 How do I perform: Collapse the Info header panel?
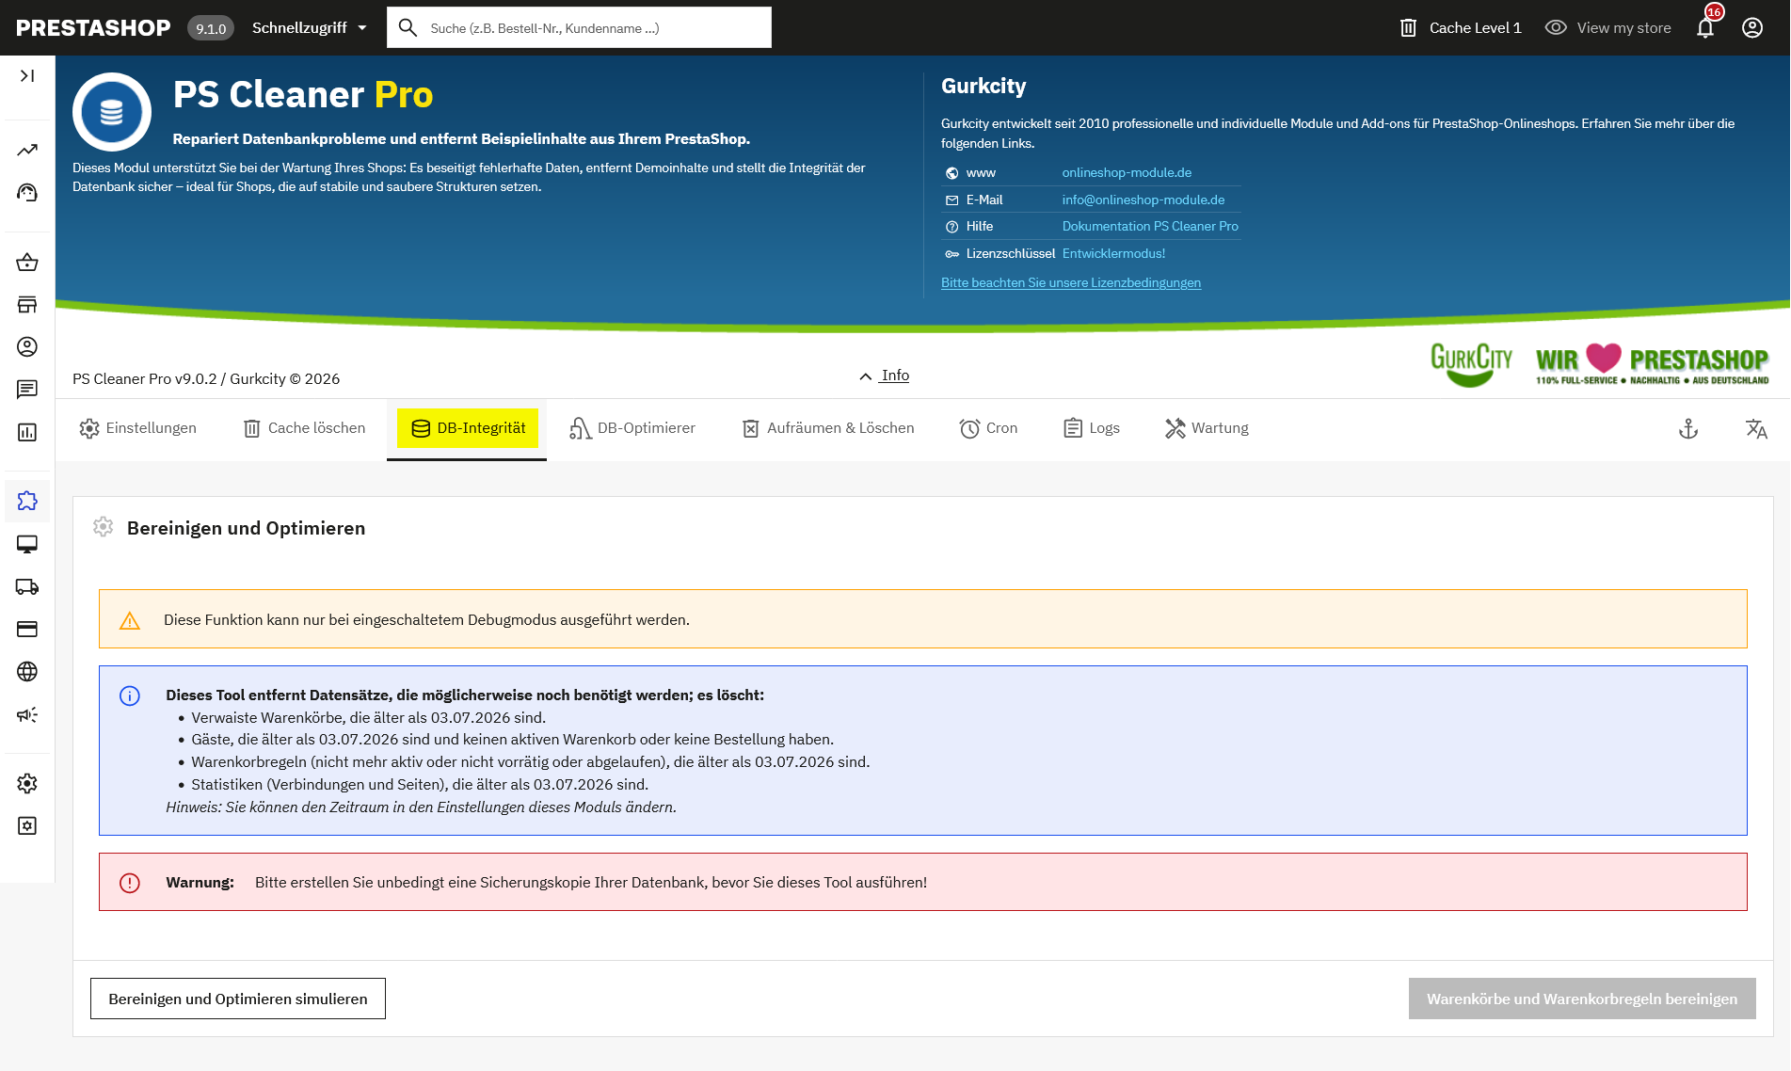885,376
